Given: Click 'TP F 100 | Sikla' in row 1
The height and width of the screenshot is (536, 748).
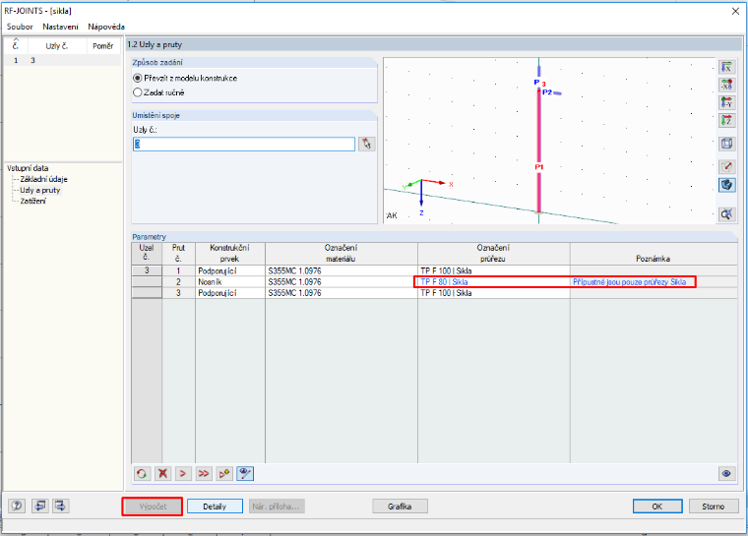Looking at the screenshot, I should pos(493,270).
